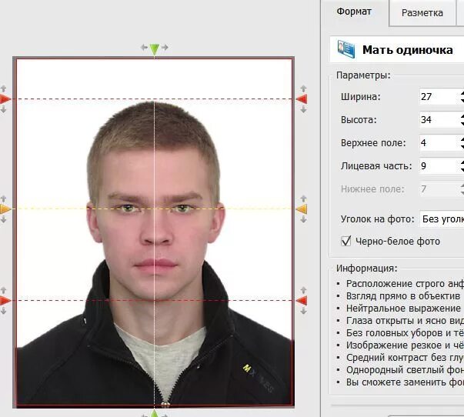Viewport: 464px width, 417px height.
Task: Click the Средний контраст line
Action: pyautogui.click(x=405, y=358)
